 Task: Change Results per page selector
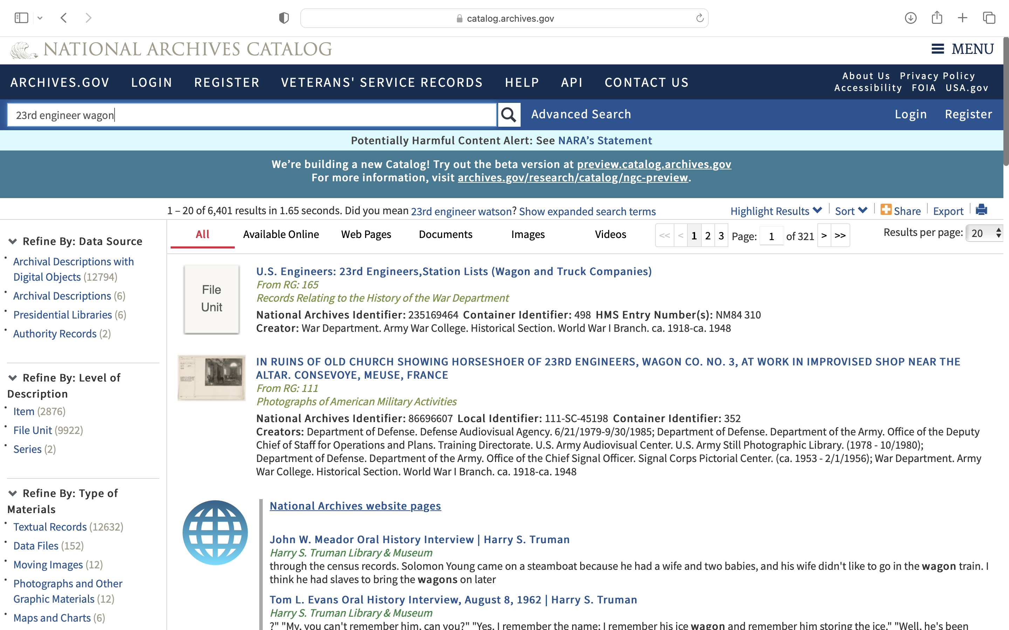click(x=985, y=233)
